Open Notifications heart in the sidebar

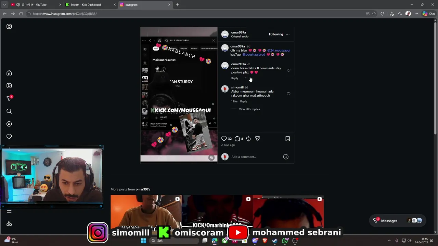click(x=9, y=137)
